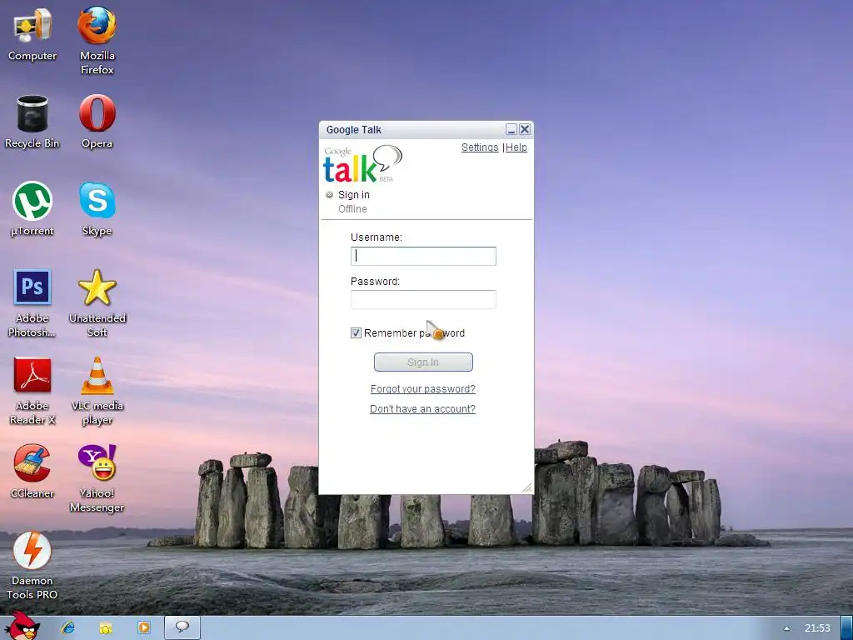This screenshot has width=853, height=640.
Task: Open Internet Explorer from taskbar
Action: [68, 628]
